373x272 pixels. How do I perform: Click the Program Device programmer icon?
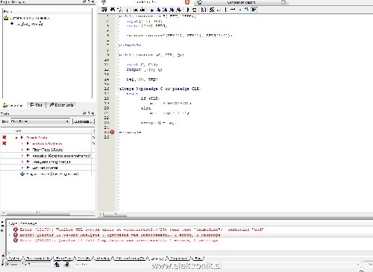click(x=22, y=174)
